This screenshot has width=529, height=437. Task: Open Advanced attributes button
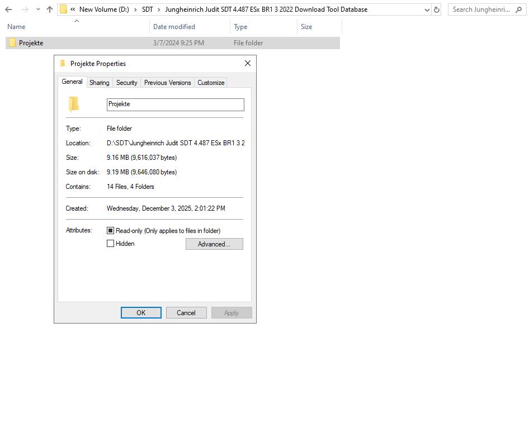tap(214, 244)
